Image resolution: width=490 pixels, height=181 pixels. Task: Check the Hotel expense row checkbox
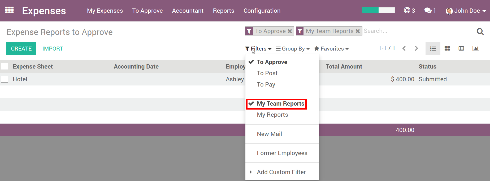5,79
